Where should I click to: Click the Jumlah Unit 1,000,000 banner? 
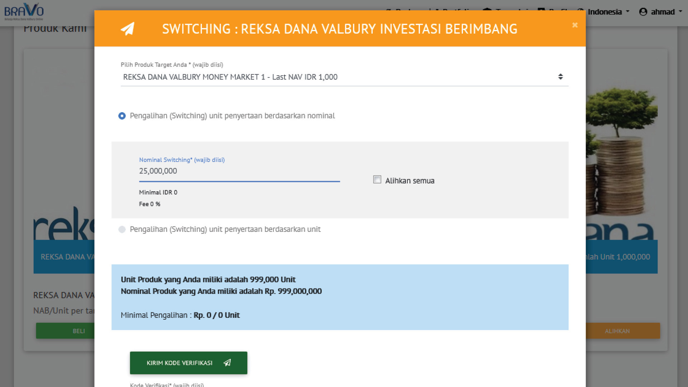point(622,257)
